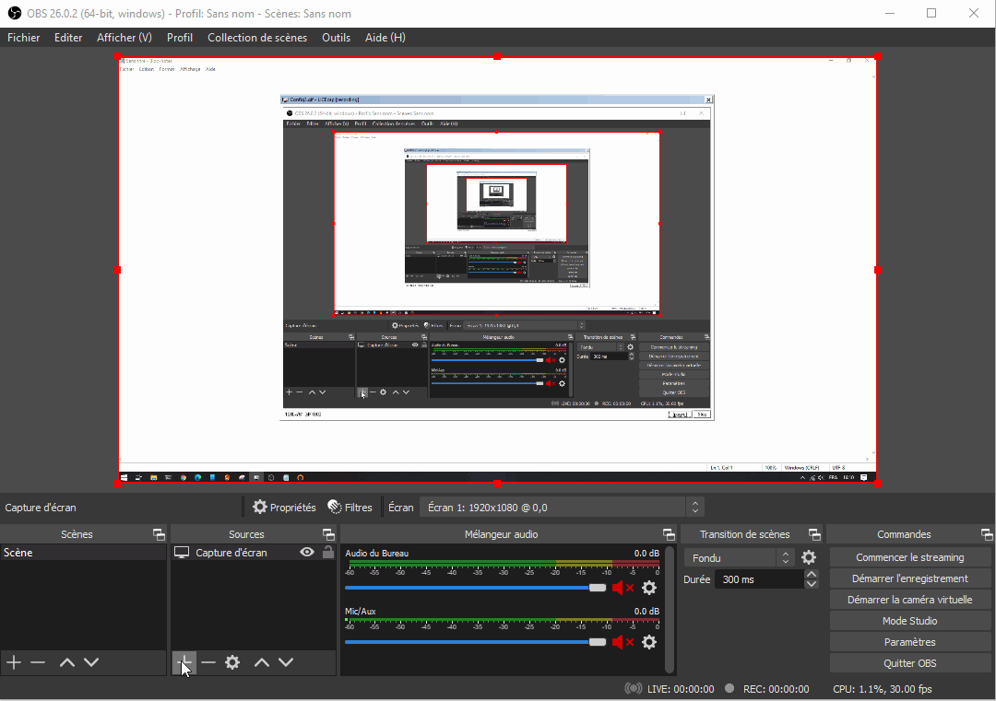Select Capture d'écran source row
The image size is (996, 701).
254,553
